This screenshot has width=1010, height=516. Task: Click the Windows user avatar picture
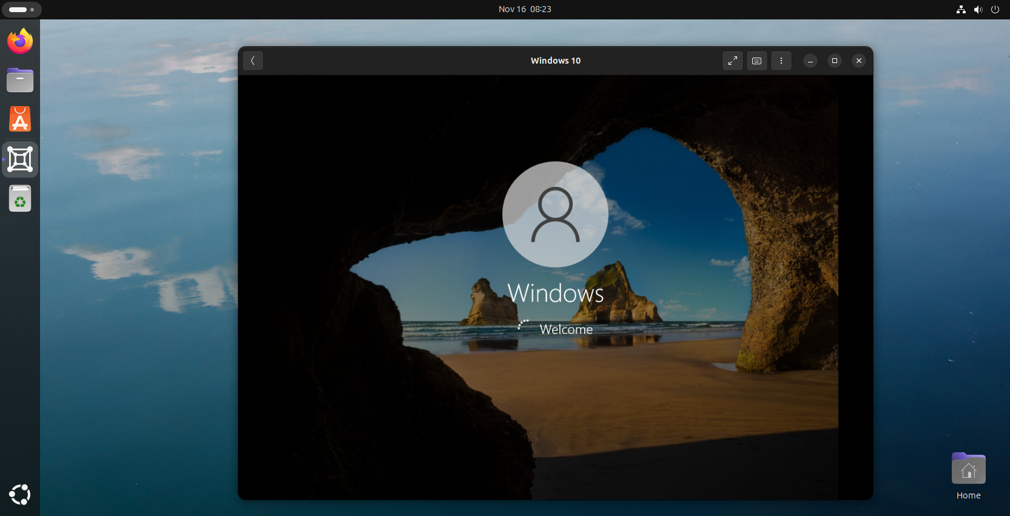pyautogui.click(x=555, y=214)
